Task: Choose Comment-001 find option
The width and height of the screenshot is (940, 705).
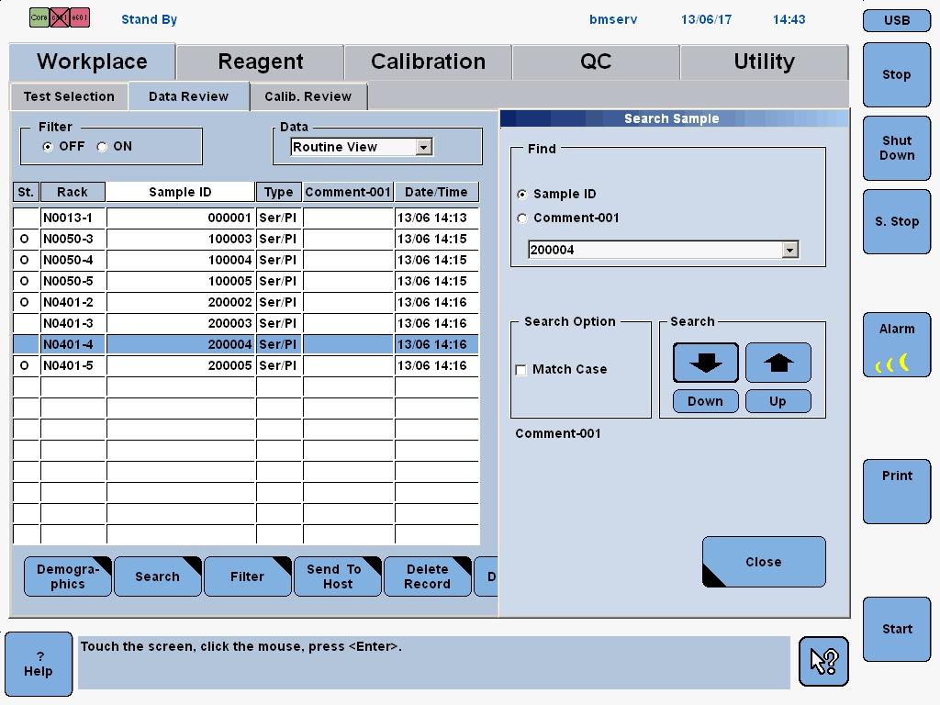Action: (x=522, y=218)
